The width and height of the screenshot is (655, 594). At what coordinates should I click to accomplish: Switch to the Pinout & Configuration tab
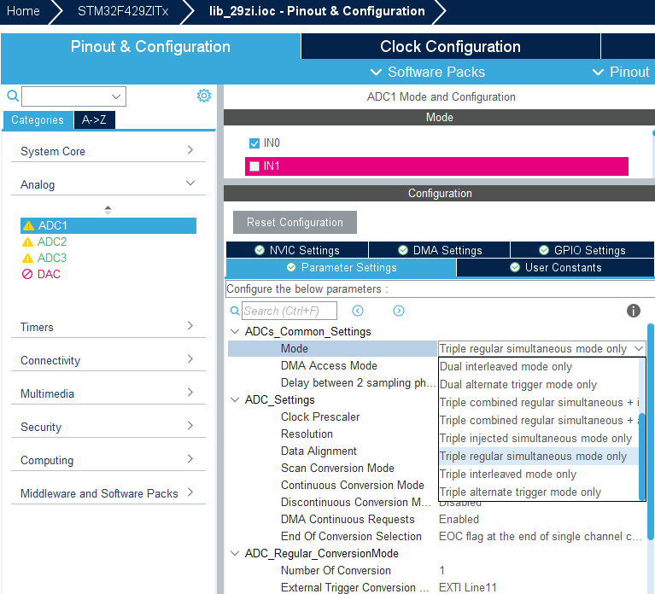(150, 46)
